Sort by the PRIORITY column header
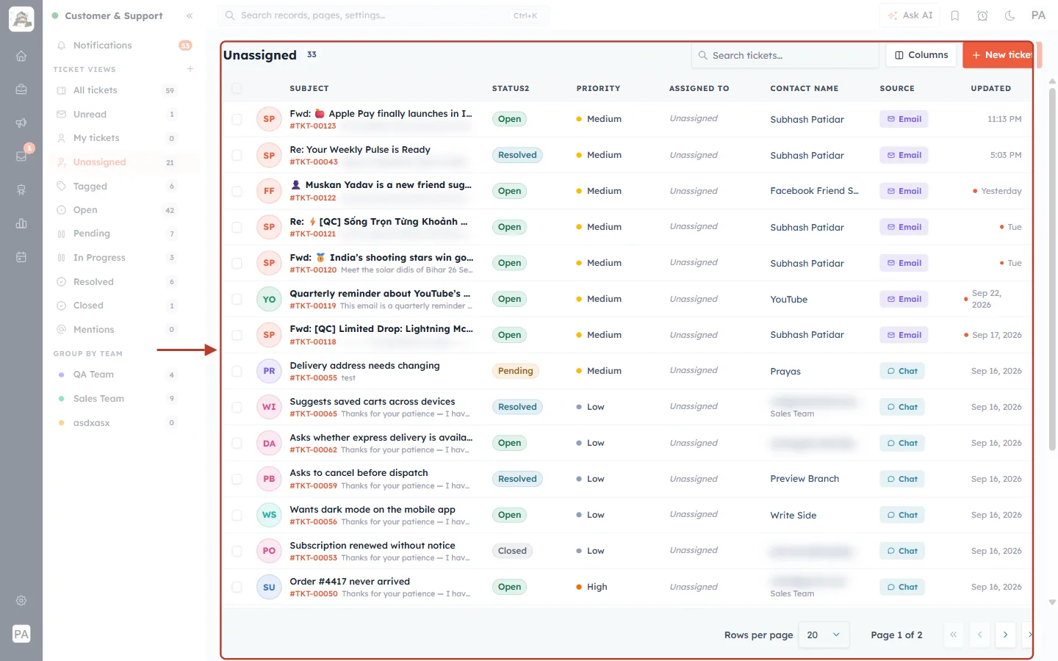This screenshot has height=661, width=1058. pyautogui.click(x=598, y=88)
